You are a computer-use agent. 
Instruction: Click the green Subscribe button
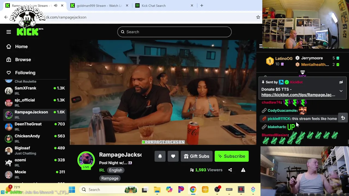coord(231,156)
